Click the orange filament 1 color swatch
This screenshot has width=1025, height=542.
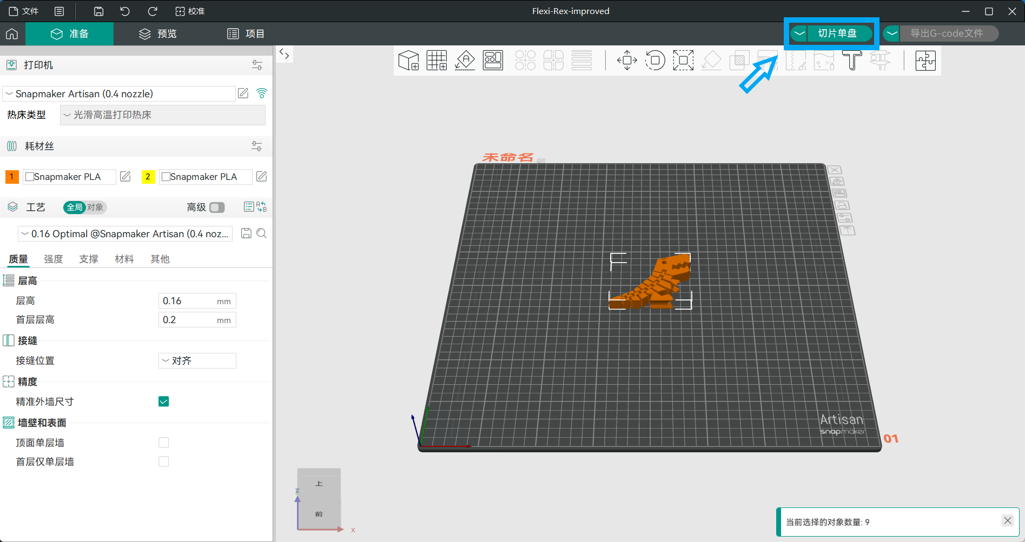12,177
